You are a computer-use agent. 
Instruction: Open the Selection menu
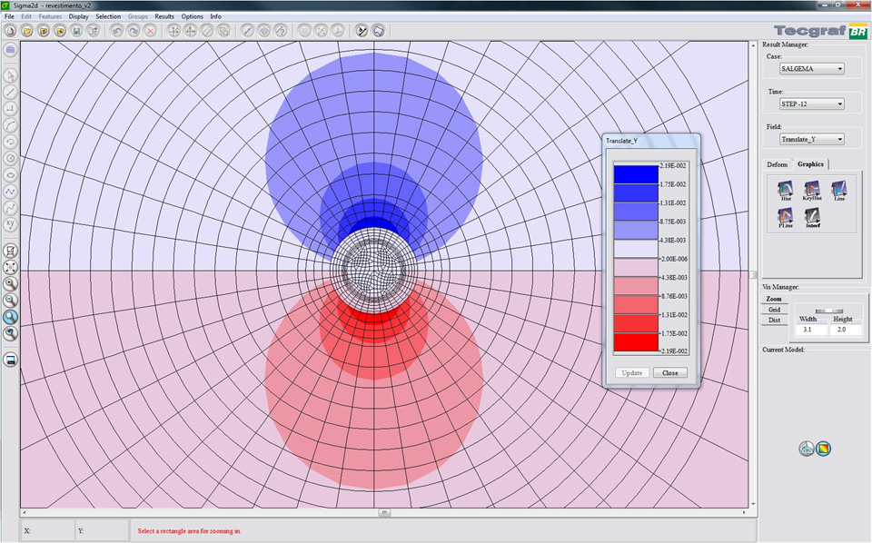pyautogui.click(x=108, y=16)
